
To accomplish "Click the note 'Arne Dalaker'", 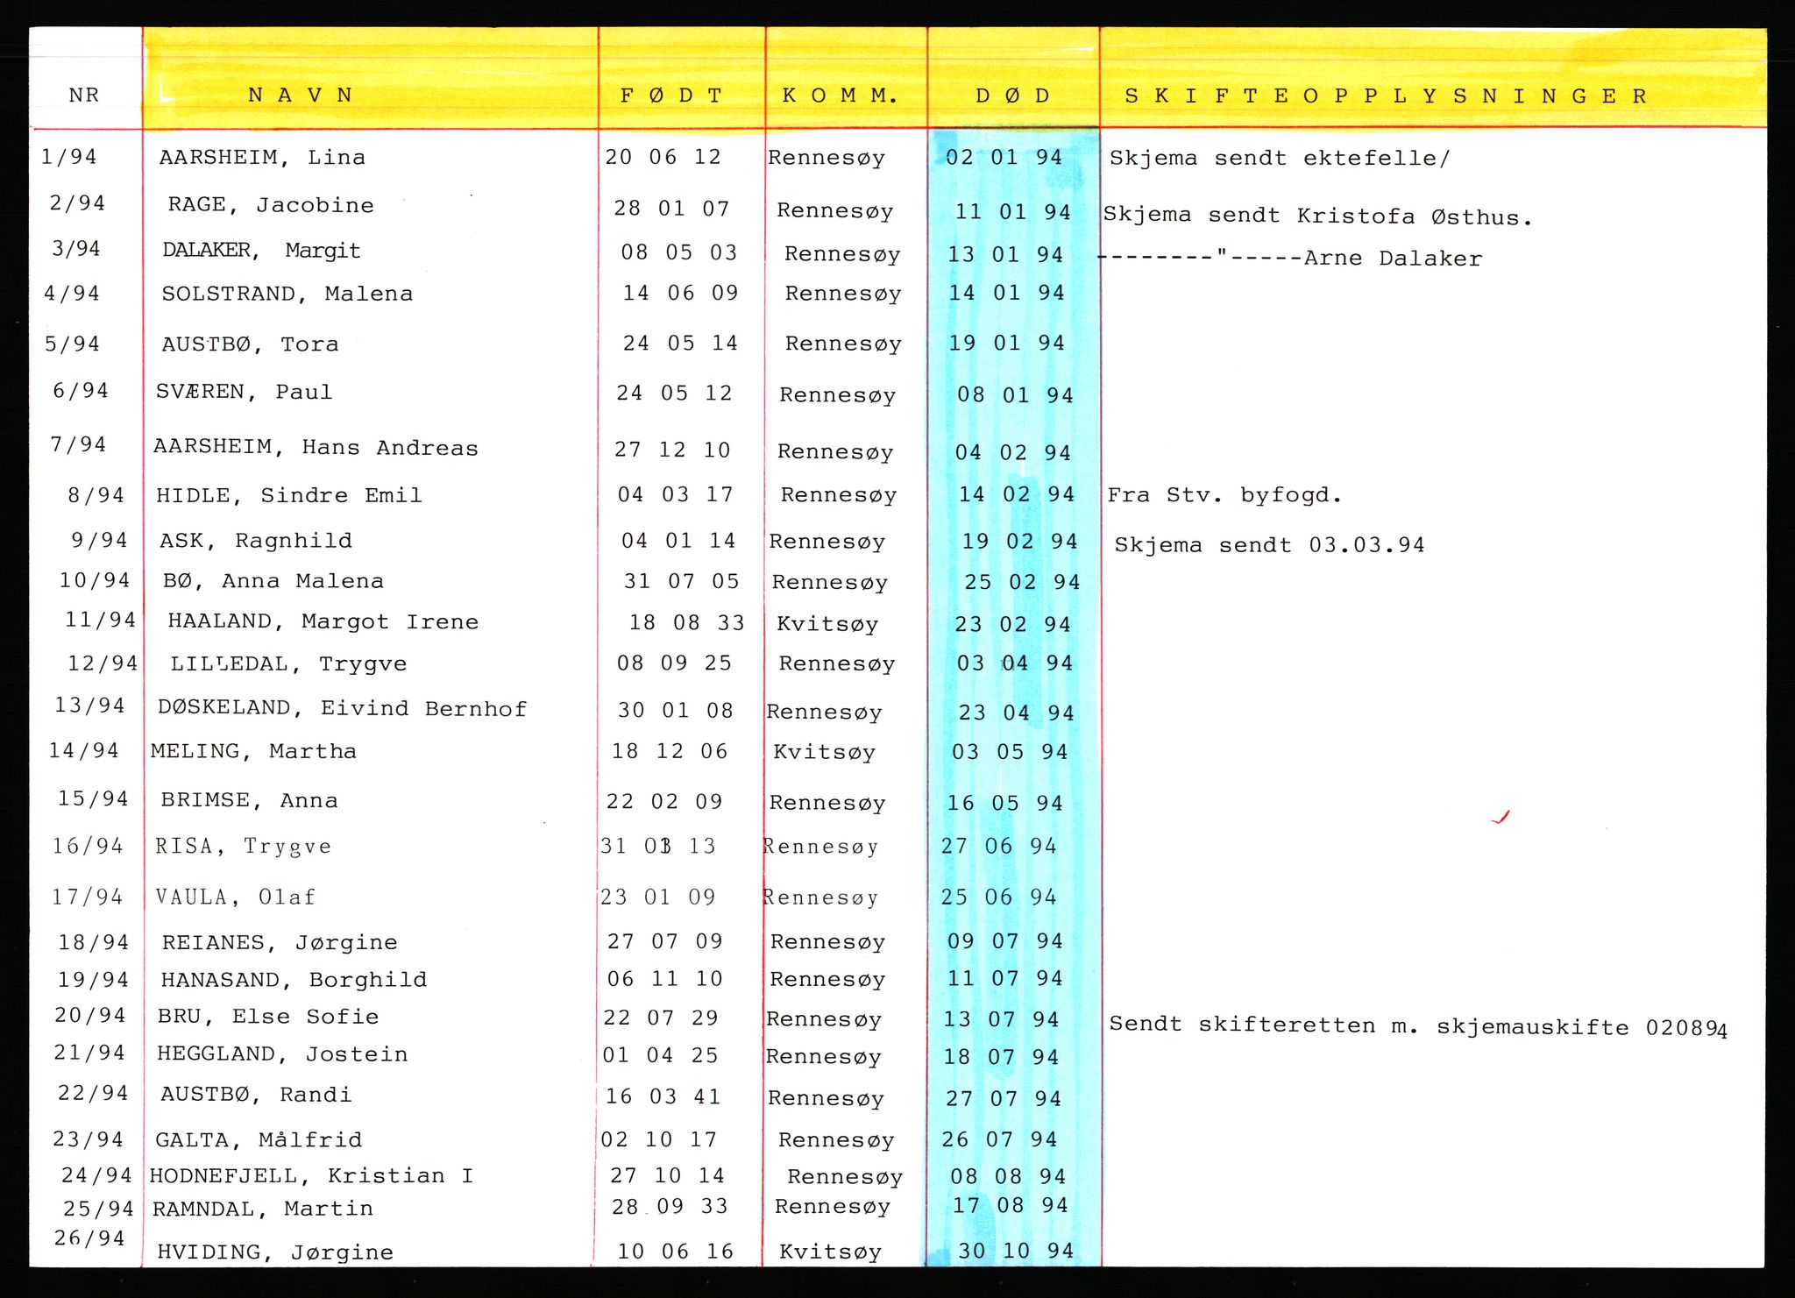I will click(1393, 259).
